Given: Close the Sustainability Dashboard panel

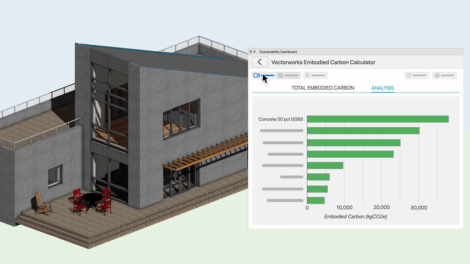Looking at the screenshot, I should pos(251,52).
